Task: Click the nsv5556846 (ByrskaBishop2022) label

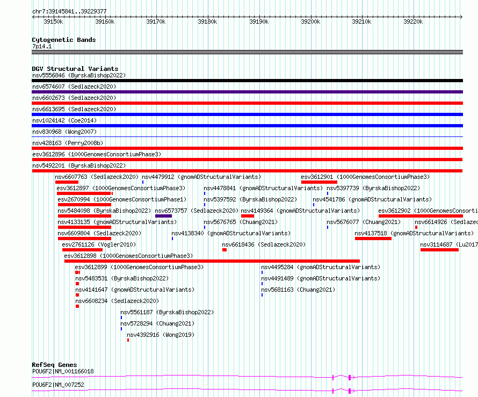Action: pos(79,75)
